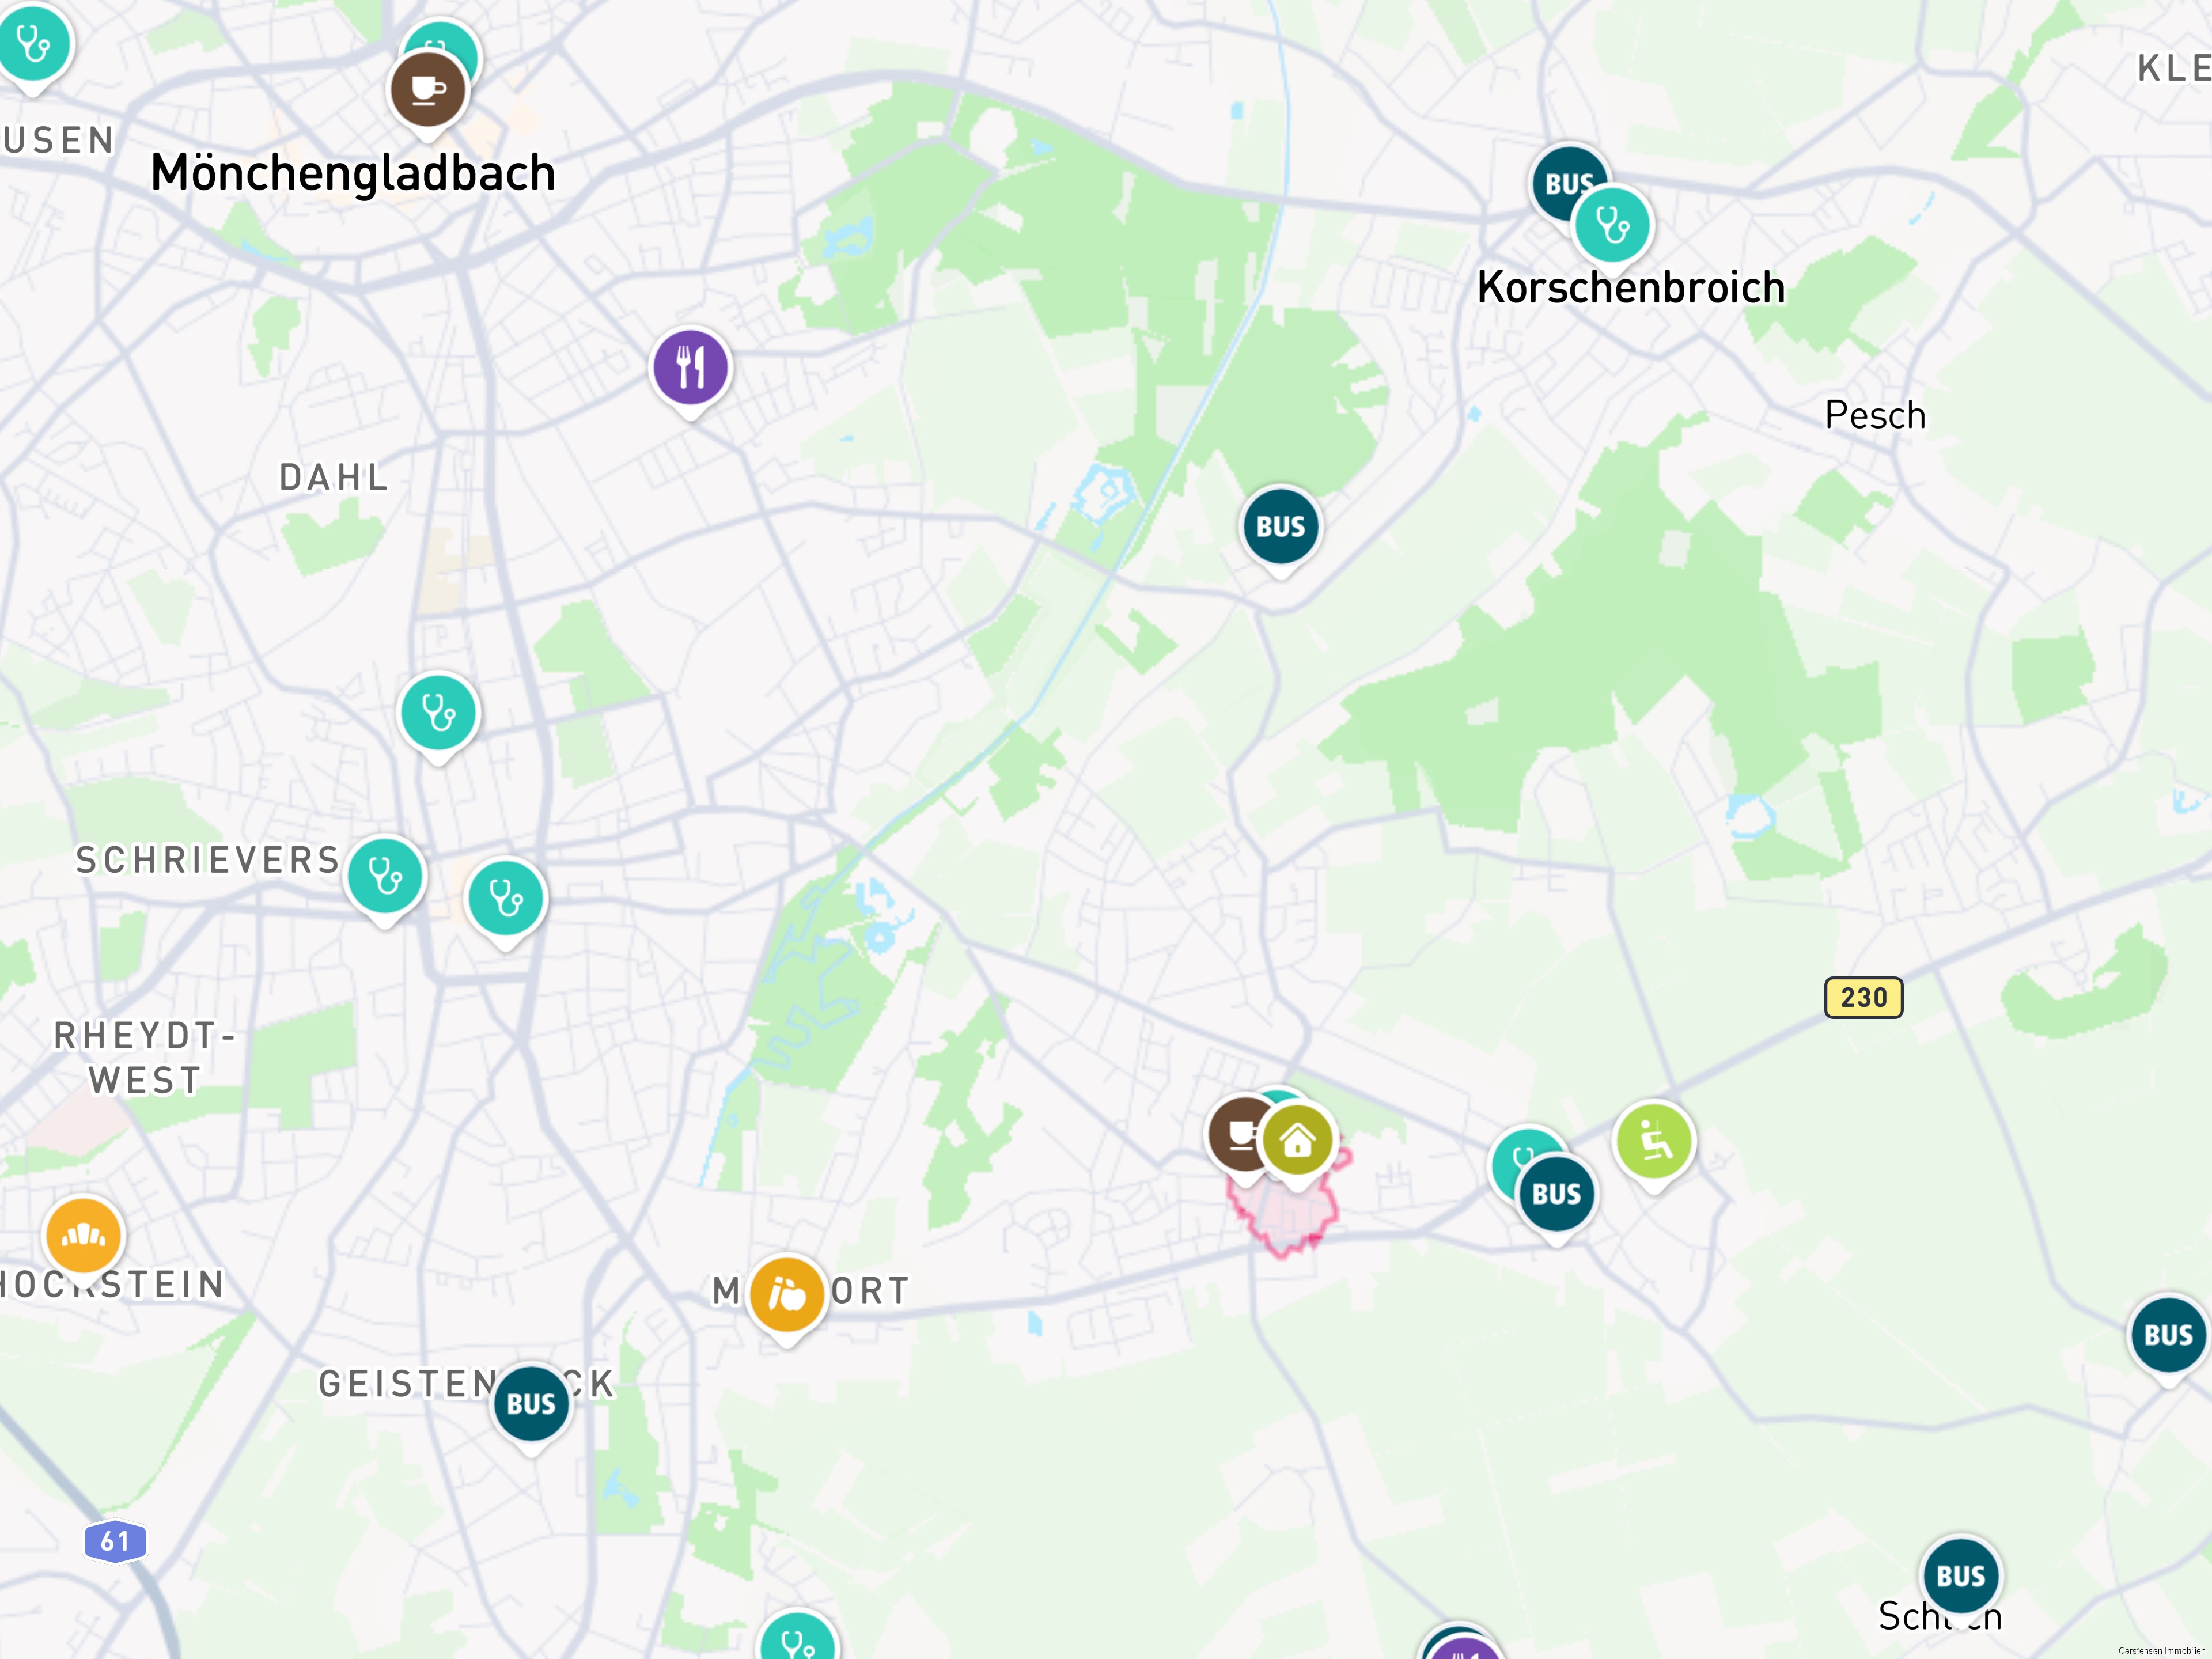Click the stethoscope marker south of Dahl

pyautogui.click(x=438, y=713)
